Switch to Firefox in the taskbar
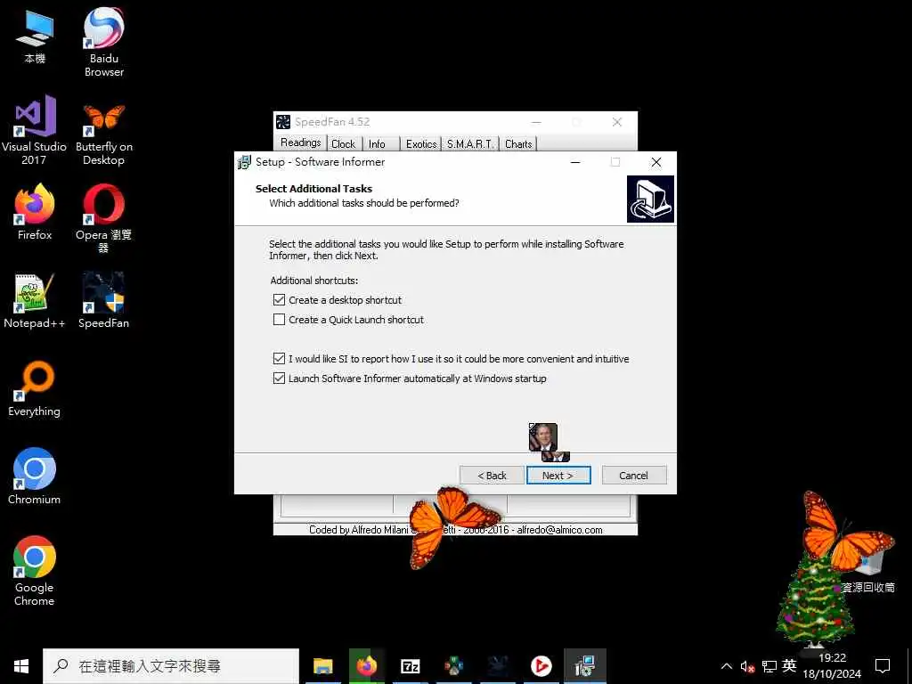The height and width of the screenshot is (684, 912). tap(367, 666)
